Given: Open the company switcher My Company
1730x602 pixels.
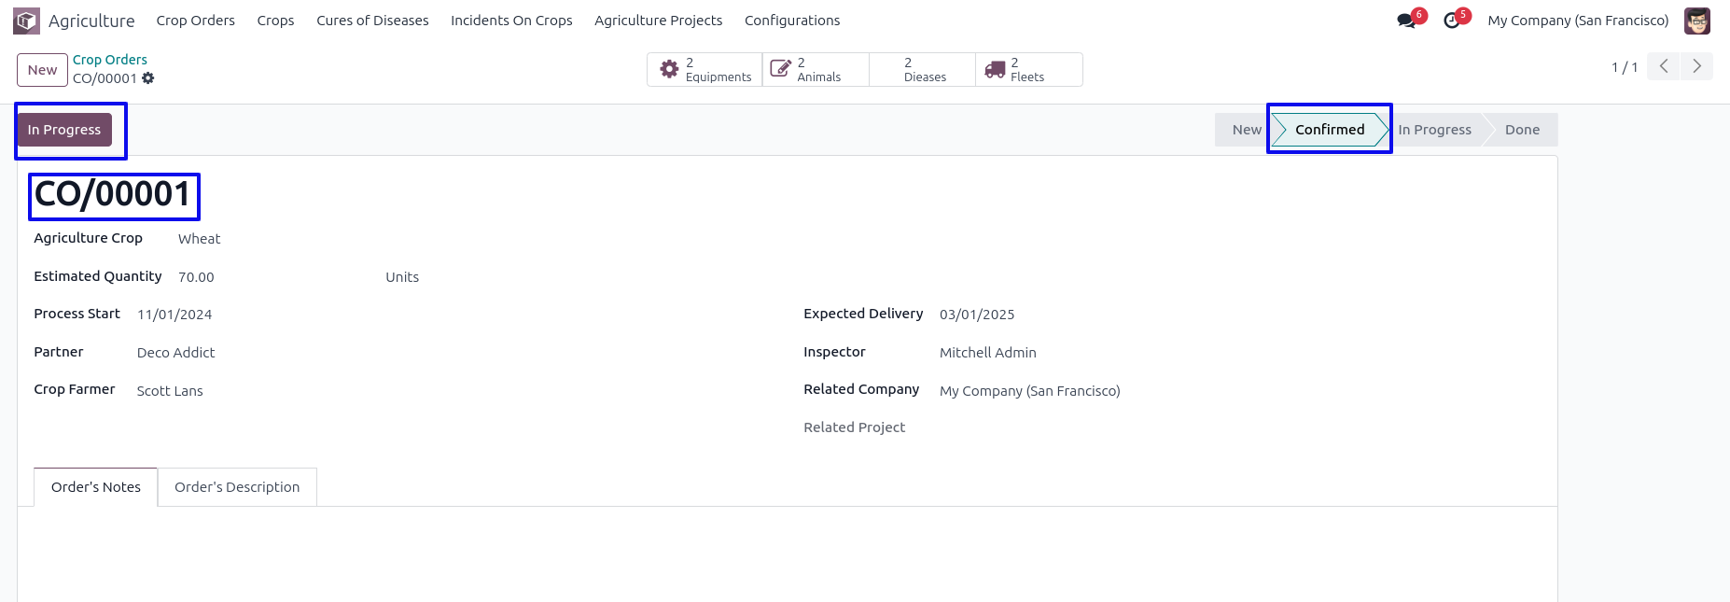Looking at the screenshot, I should [x=1578, y=21].
